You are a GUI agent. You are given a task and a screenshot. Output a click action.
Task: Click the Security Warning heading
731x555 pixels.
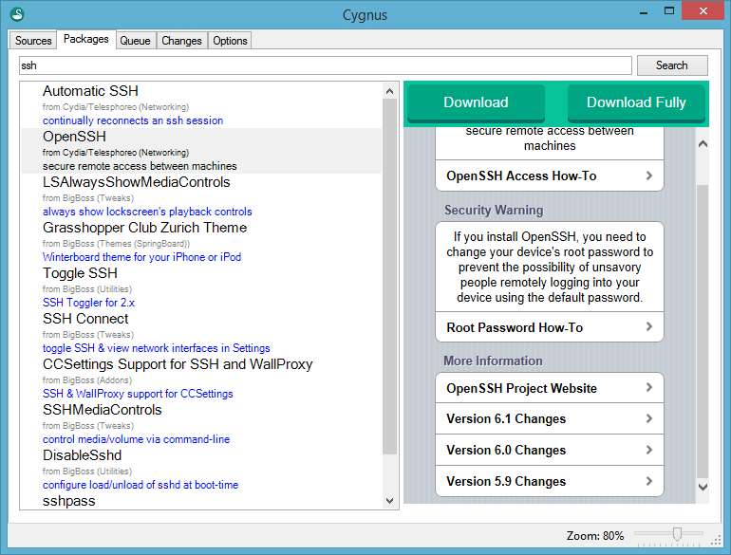pos(494,211)
